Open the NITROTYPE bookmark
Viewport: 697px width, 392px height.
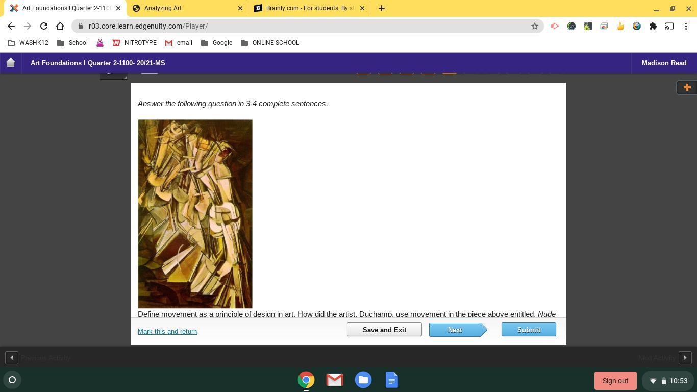pos(135,43)
